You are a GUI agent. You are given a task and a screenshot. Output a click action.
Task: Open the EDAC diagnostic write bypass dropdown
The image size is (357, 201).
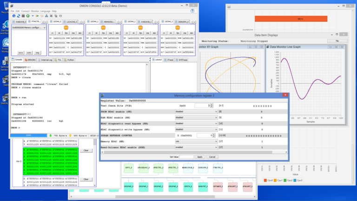coord(196,129)
